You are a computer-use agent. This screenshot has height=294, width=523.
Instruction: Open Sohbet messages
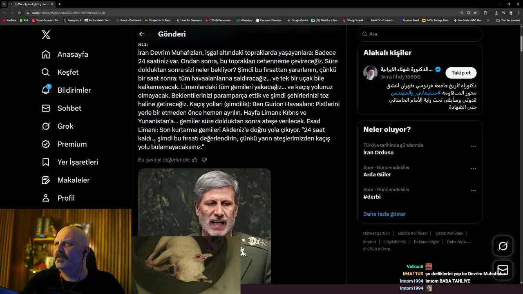point(61,108)
